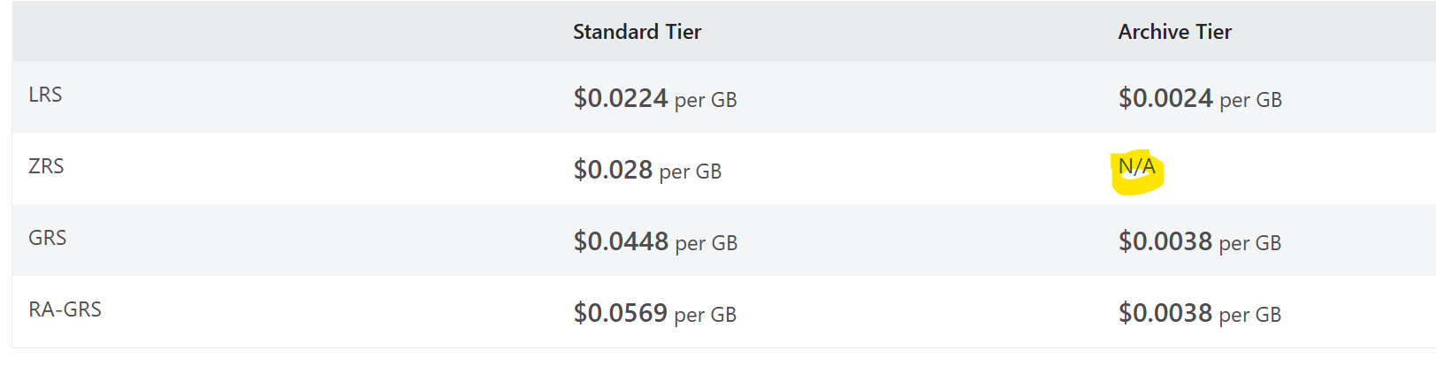Select the LRS row label
1436x374 pixels.
tap(45, 95)
